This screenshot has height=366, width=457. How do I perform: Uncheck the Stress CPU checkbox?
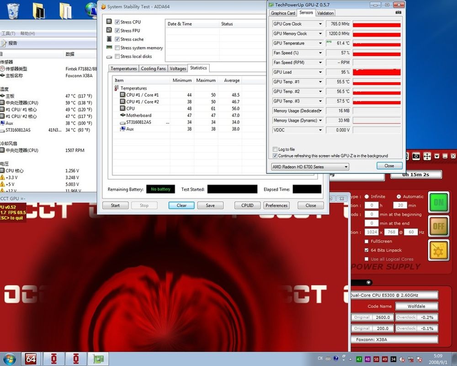[x=117, y=22]
